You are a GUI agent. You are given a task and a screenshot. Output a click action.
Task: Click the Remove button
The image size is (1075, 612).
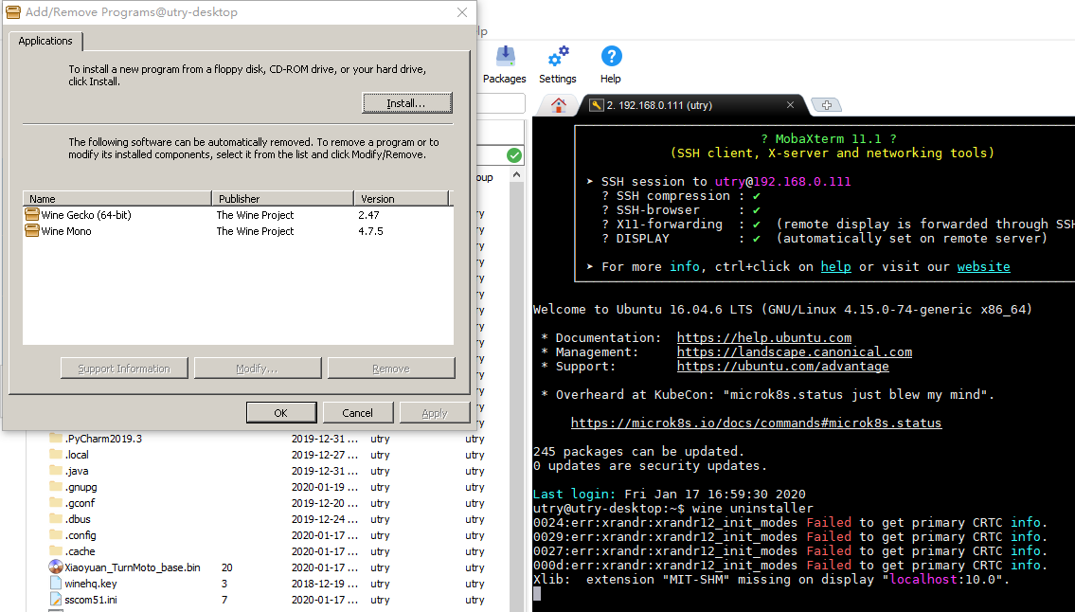pos(391,369)
